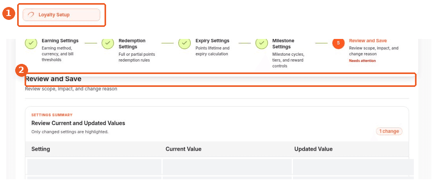Screen dimensions: 438x187
Task: Click the SETTINGS SUMMARY label
Action: click(52, 115)
